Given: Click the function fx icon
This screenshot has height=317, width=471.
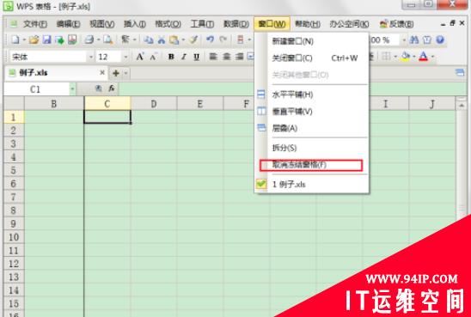Looking at the screenshot, I should (112, 88).
